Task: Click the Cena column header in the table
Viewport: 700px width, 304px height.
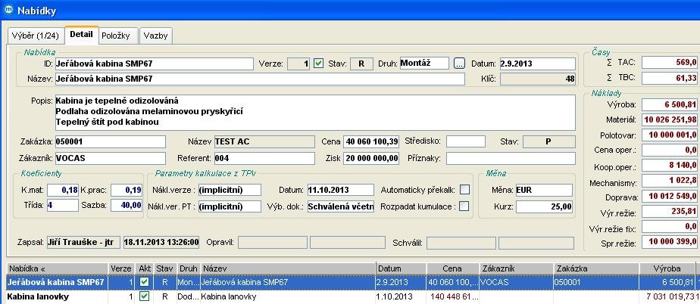Action: pyautogui.click(x=453, y=268)
